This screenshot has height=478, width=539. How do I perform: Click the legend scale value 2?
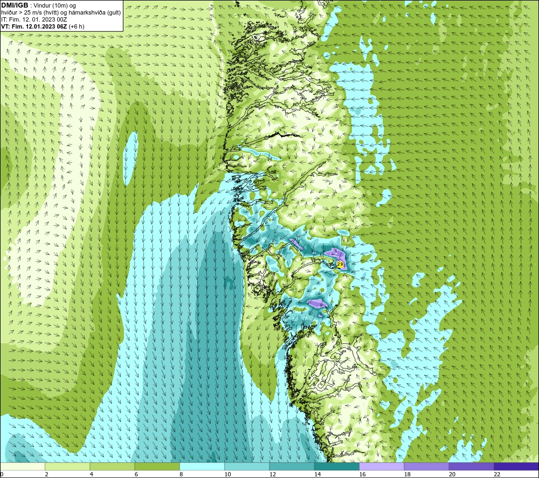[46, 474]
